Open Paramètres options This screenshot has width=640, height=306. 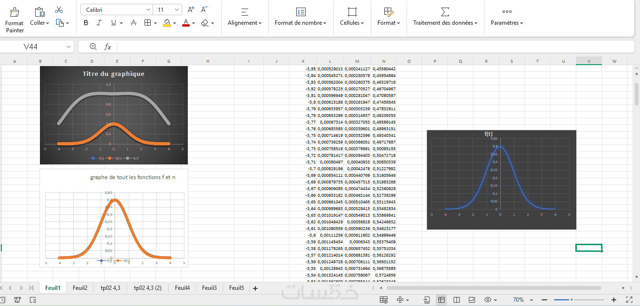pos(507,17)
